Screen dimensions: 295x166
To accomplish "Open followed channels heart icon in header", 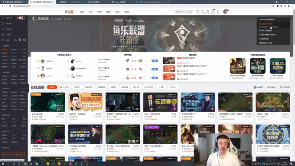I will [202, 11].
